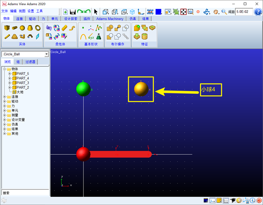Switch to the Adams Machinery tab
Viewport: 263px width, 205px height.
pyautogui.click(x=110, y=18)
